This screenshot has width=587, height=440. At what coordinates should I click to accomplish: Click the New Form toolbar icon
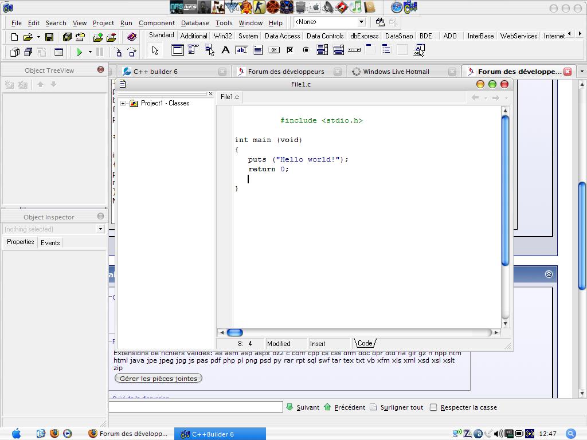pyautogui.click(x=59, y=52)
